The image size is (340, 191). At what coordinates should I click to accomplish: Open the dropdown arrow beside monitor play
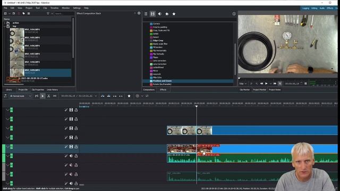[x=270, y=84]
